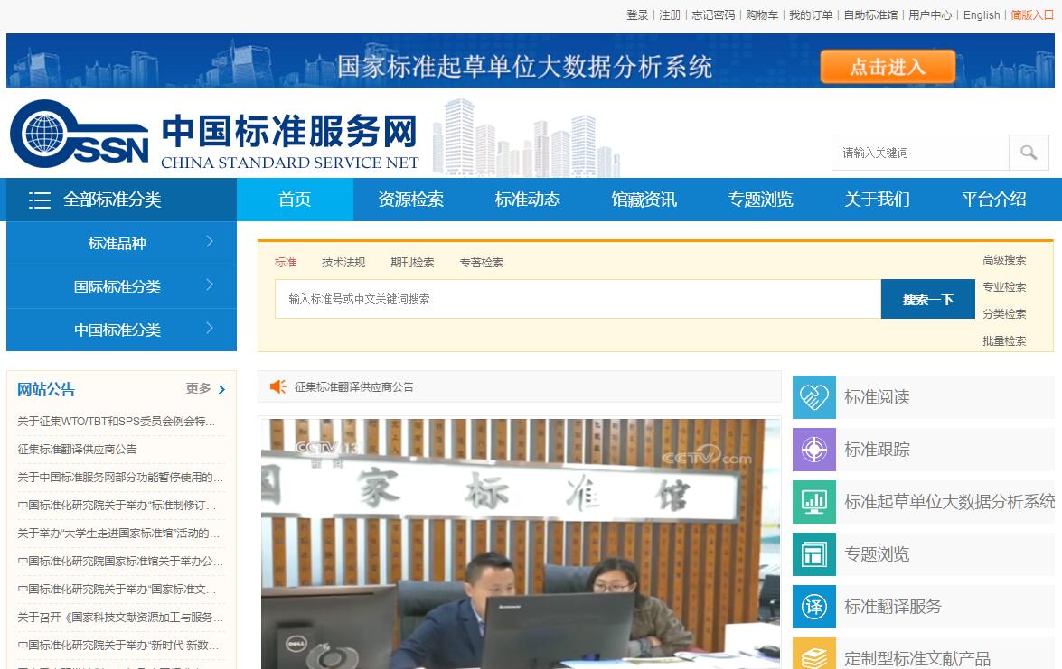Click the 定制型标准文献产品 stacked icon
The height and width of the screenshot is (669, 1062).
click(x=814, y=655)
